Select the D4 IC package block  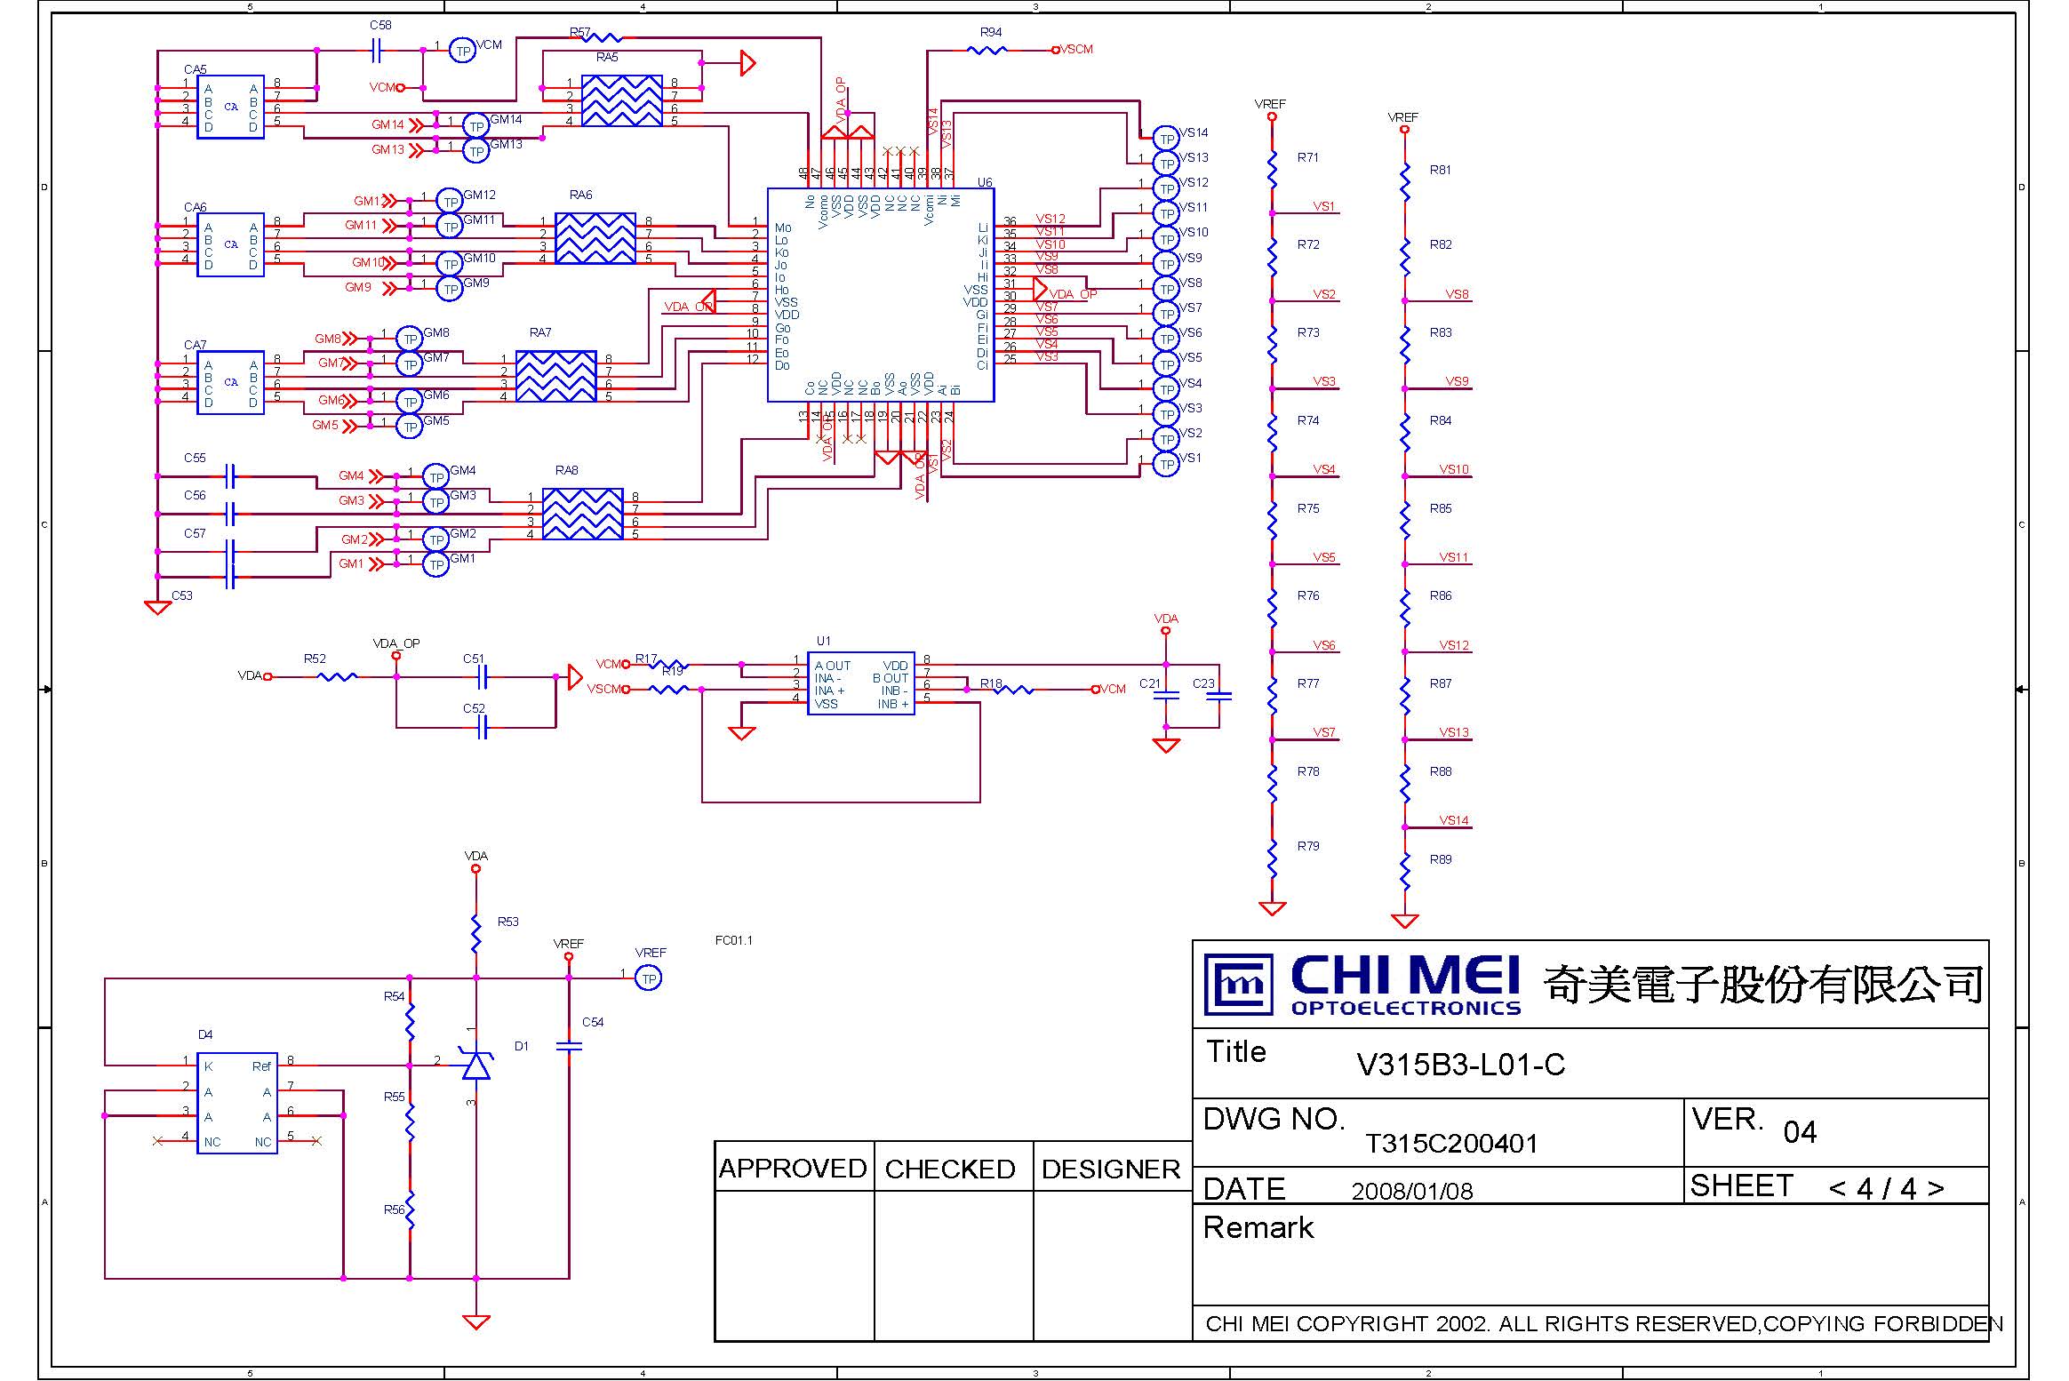[x=236, y=1103]
